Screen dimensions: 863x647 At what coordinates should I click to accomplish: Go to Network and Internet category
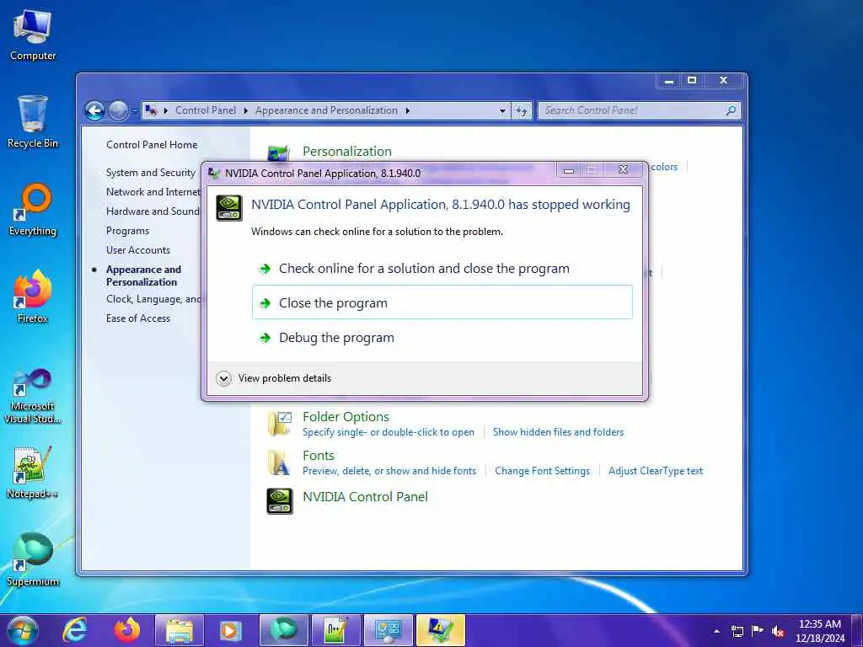153,192
